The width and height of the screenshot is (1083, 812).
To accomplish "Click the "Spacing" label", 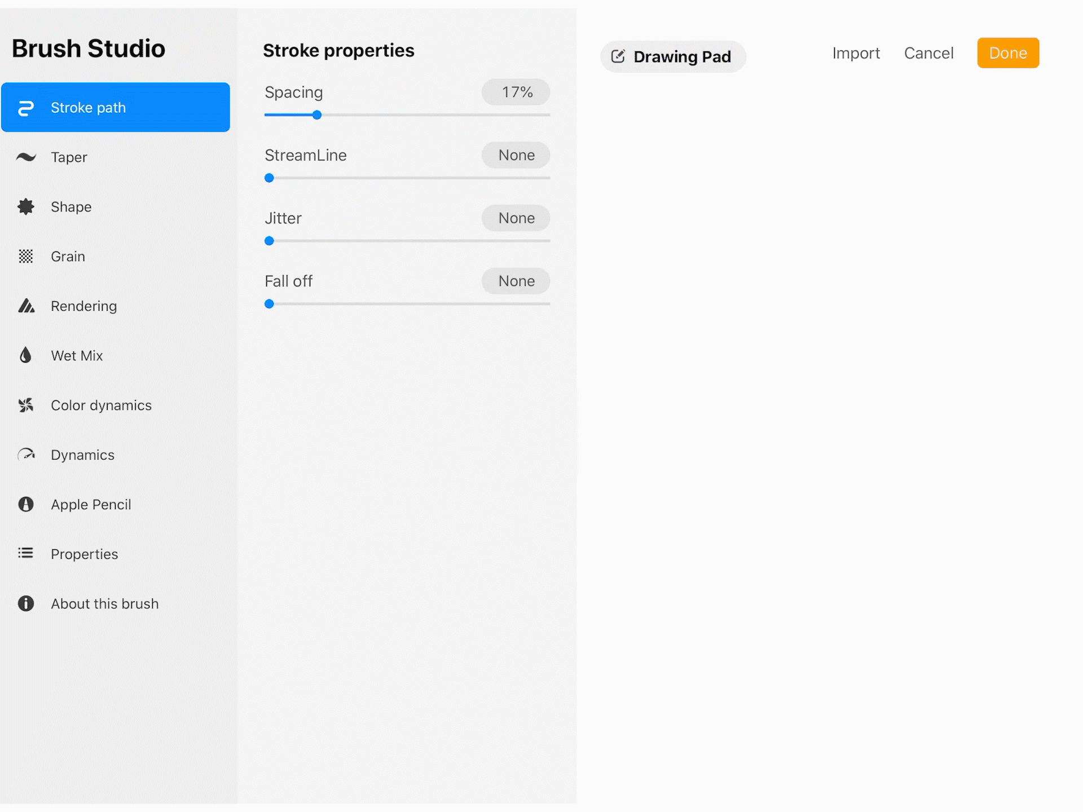I will pos(294,92).
